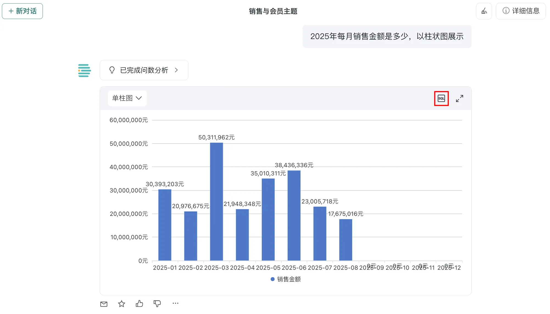Click the info circle icon beside 详细信息

(x=505, y=11)
